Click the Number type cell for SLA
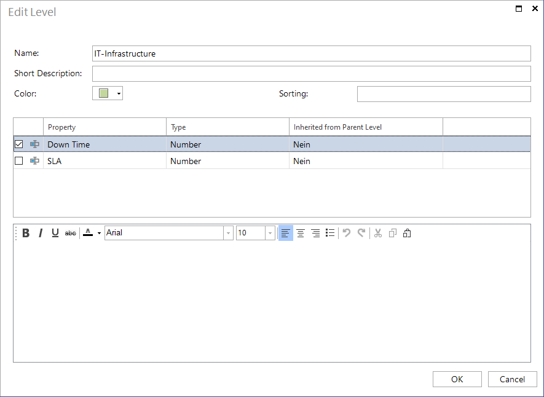544x397 pixels. (227, 161)
